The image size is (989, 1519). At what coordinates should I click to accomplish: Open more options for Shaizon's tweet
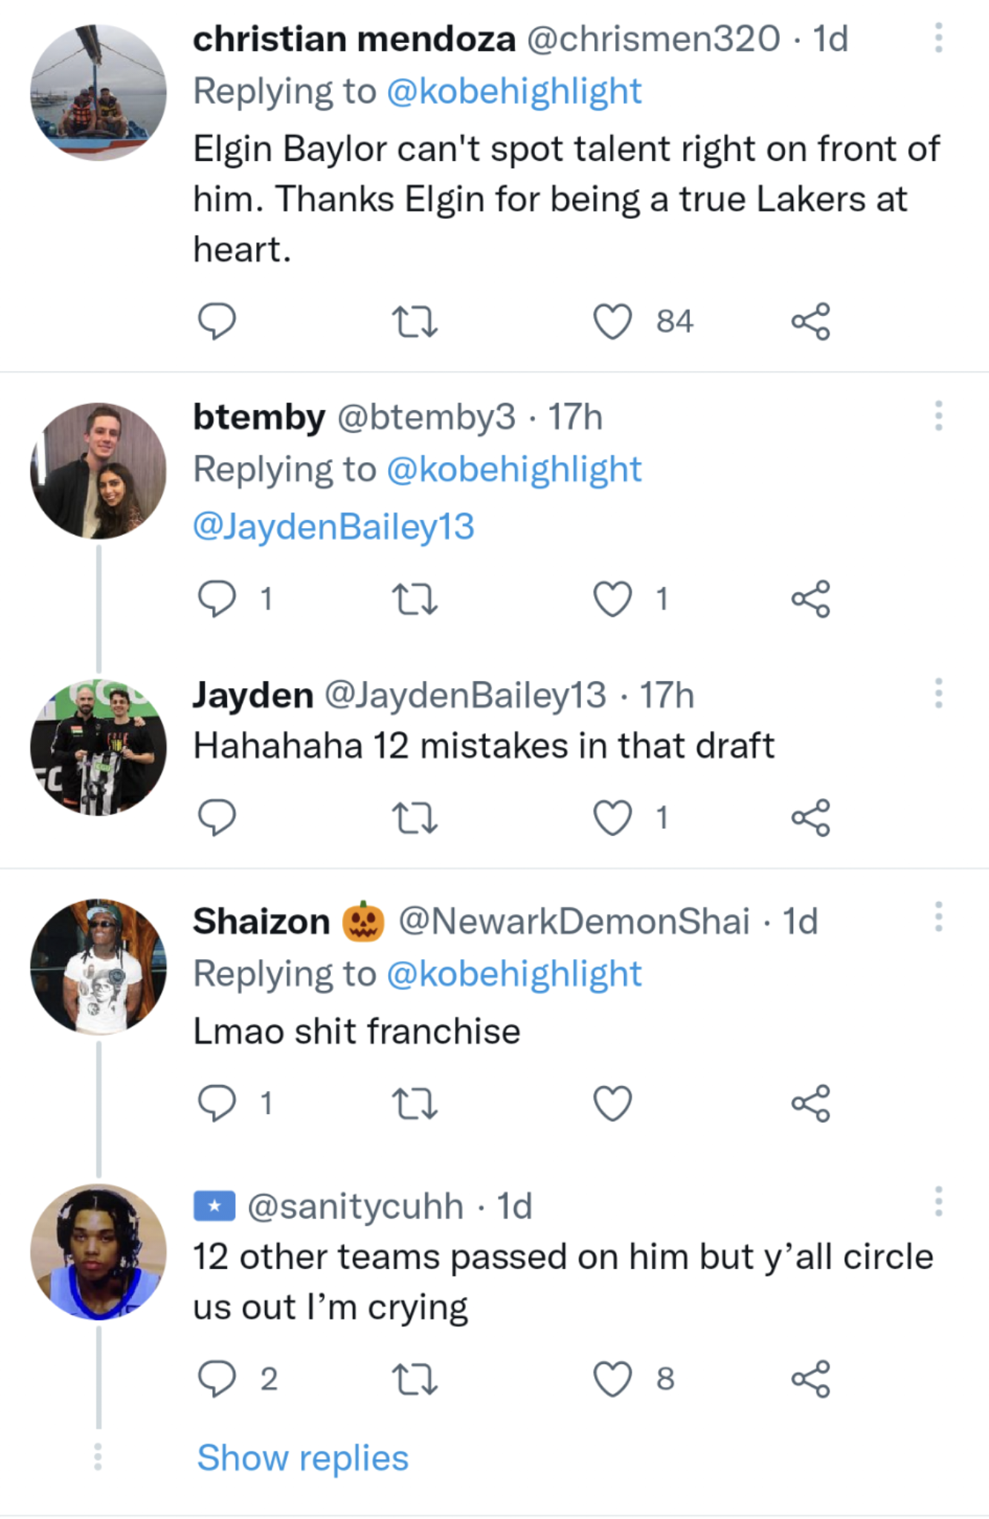tap(939, 917)
